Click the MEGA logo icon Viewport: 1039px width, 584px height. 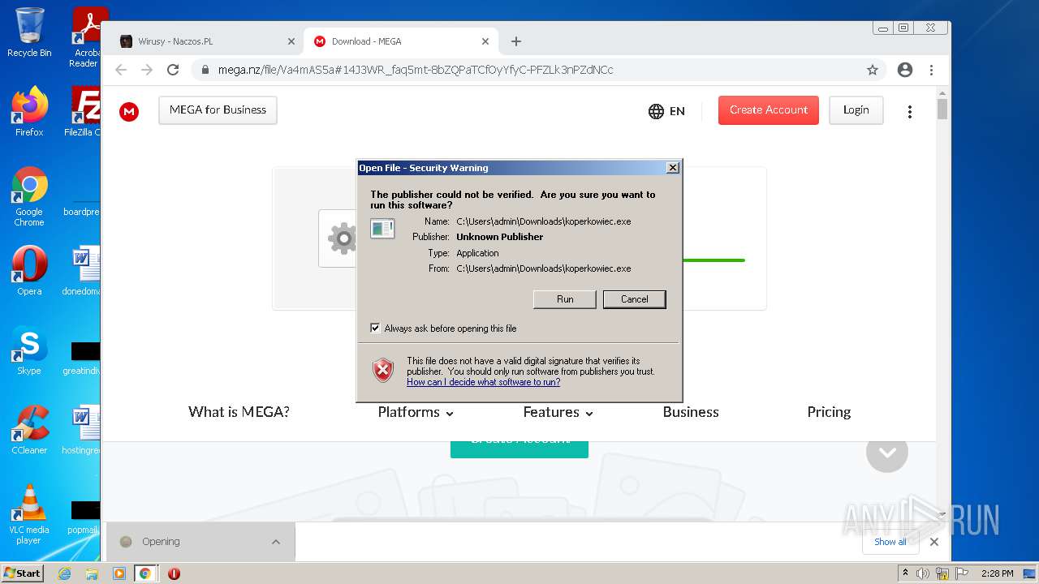[x=129, y=111]
